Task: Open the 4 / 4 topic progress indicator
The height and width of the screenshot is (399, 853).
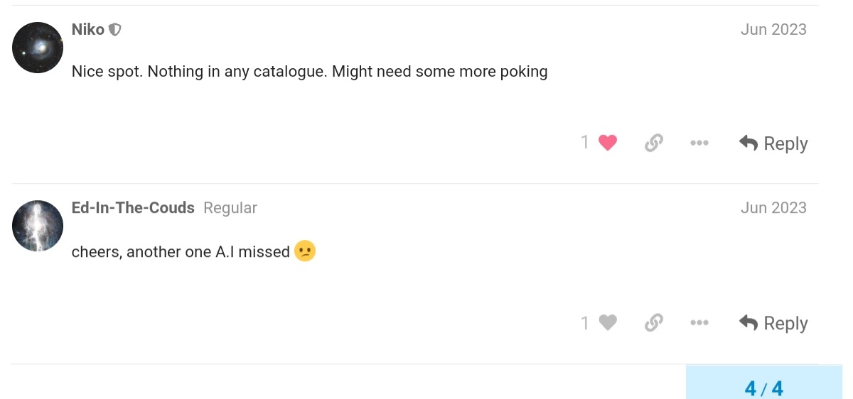Action: (763, 388)
